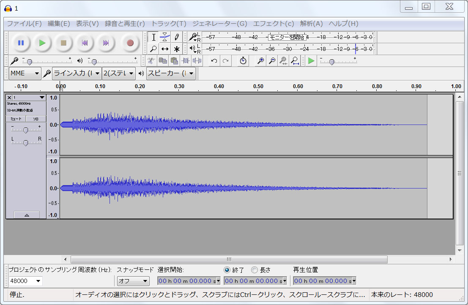Screen dimensions: 468x305
Task: Click the Pause button
Action: tap(21, 43)
